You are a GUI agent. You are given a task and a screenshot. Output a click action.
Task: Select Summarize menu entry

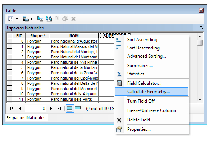click(151, 66)
